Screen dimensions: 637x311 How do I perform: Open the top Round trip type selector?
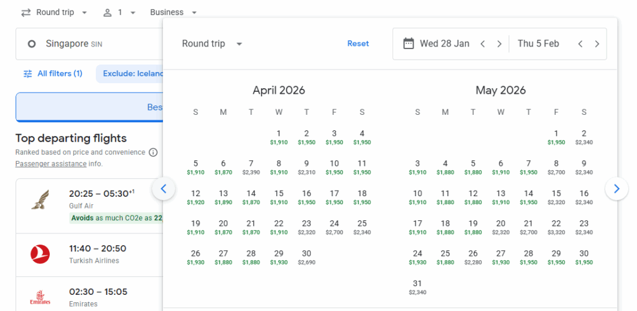point(54,12)
